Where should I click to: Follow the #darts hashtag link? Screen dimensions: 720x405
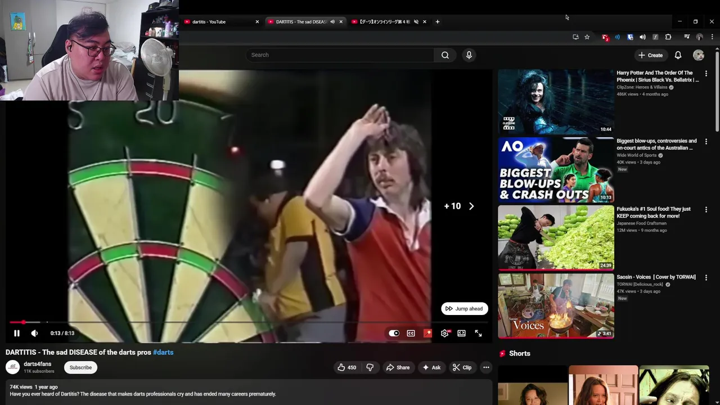tap(163, 352)
